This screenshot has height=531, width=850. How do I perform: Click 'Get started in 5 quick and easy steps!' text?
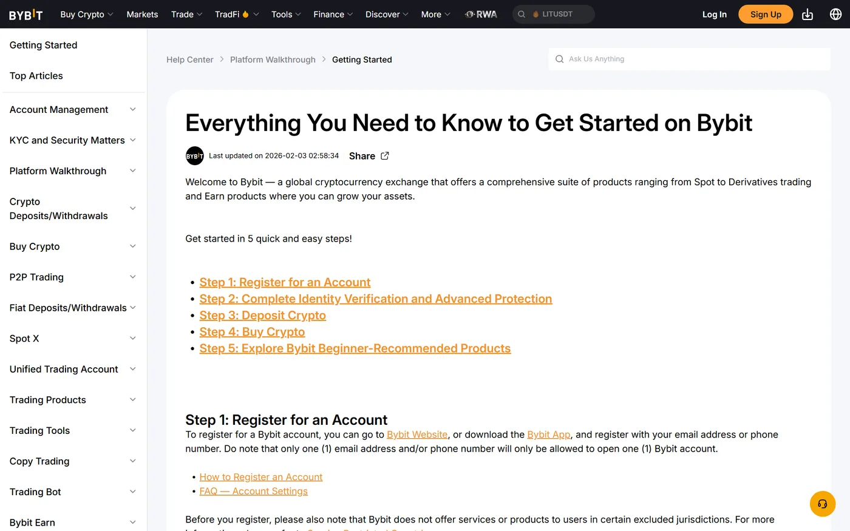(x=268, y=238)
